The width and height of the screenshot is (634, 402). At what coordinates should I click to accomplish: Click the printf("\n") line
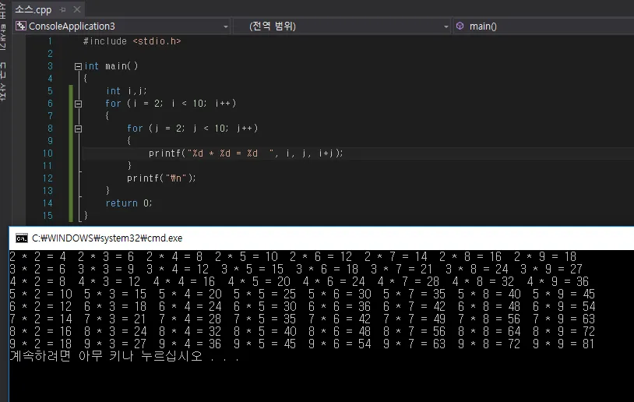click(x=161, y=178)
